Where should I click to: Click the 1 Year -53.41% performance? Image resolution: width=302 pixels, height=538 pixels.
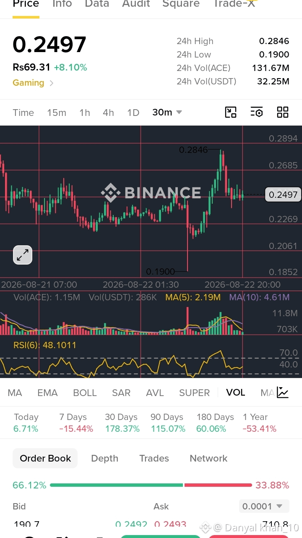click(259, 423)
